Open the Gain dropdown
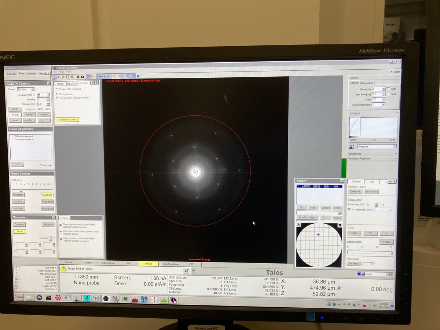Screen dimensions: 440x330 [384, 99]
